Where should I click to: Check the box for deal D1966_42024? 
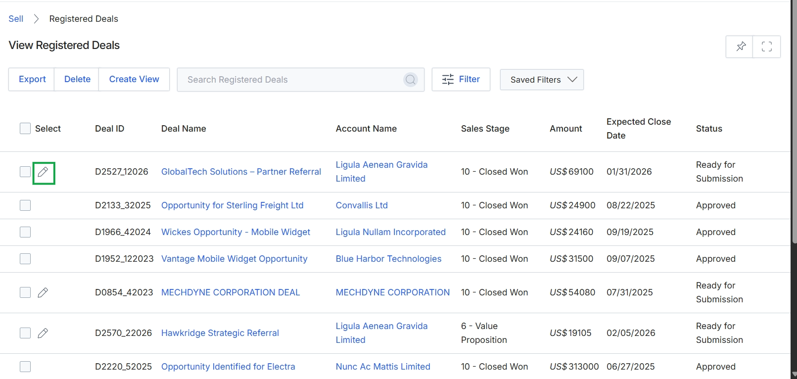pos(25,232)
